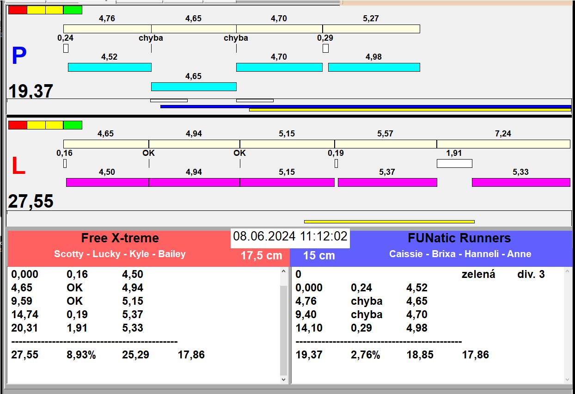Click the red L lane letter
This screenshot has width=575, height=394.
[x=18, y=166]
